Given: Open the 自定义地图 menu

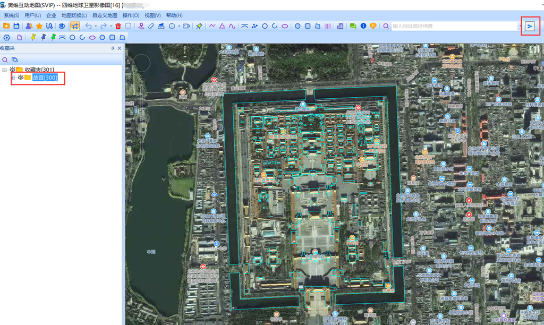Looking at the screenshot, I should click(105, 15).
